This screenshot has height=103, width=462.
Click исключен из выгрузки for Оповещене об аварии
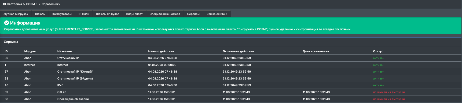389,99
